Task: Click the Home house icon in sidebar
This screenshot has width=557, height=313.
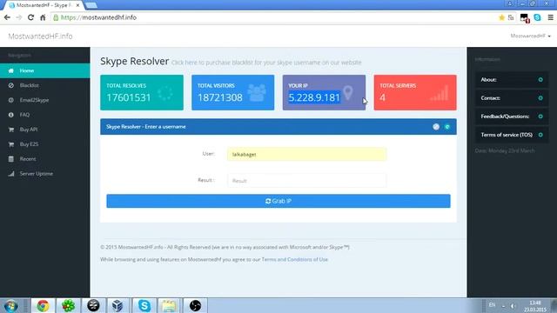Action: pyautogui.click(x=11, y=70)
